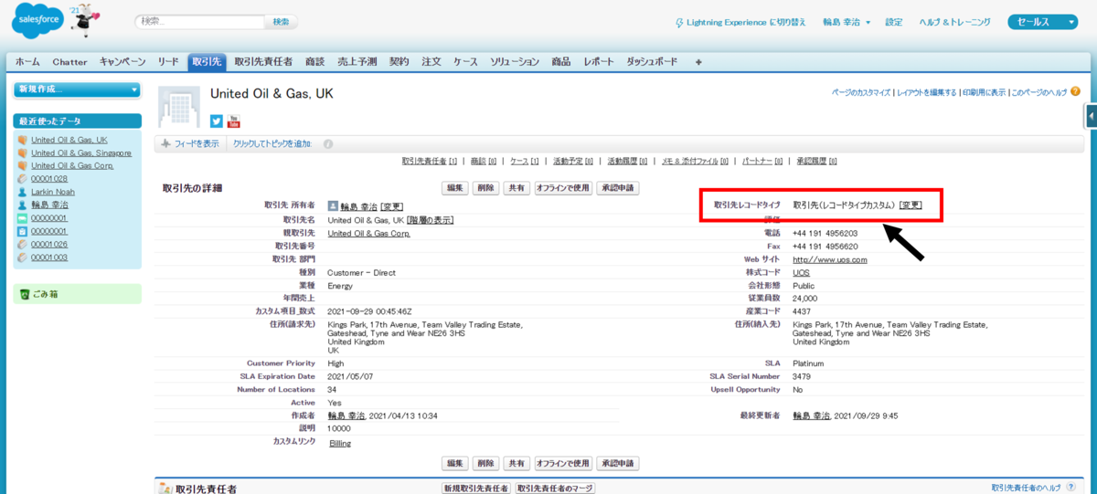Open the ごみ箱 recycle bin icon
1097x494 pixels.
pos(26,294)
